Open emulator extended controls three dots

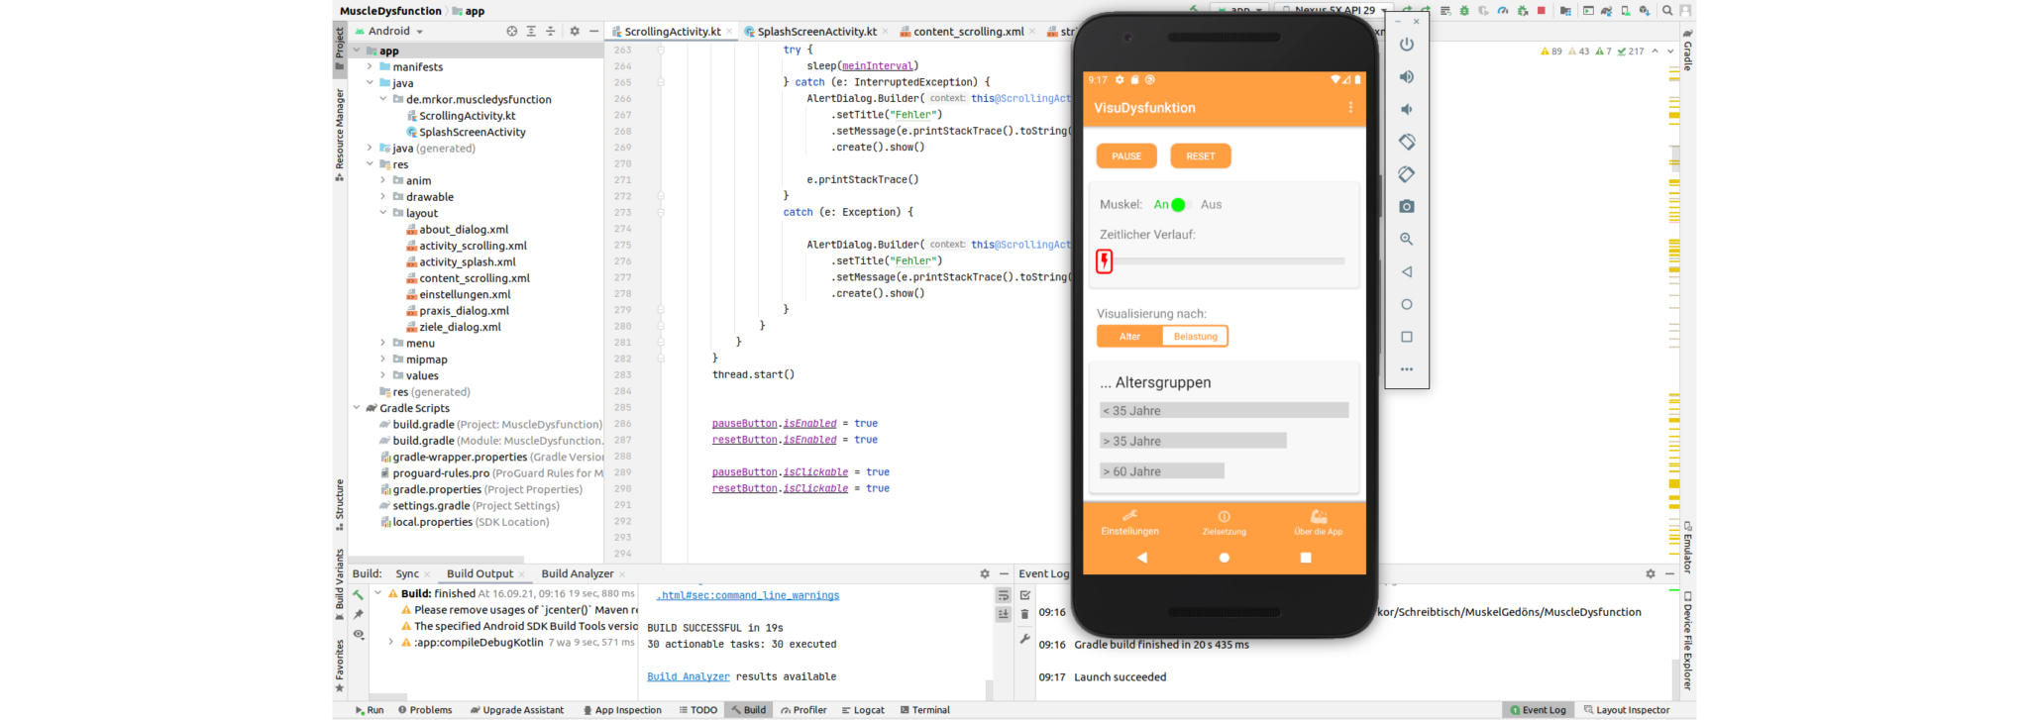[x=1406, y=369]
